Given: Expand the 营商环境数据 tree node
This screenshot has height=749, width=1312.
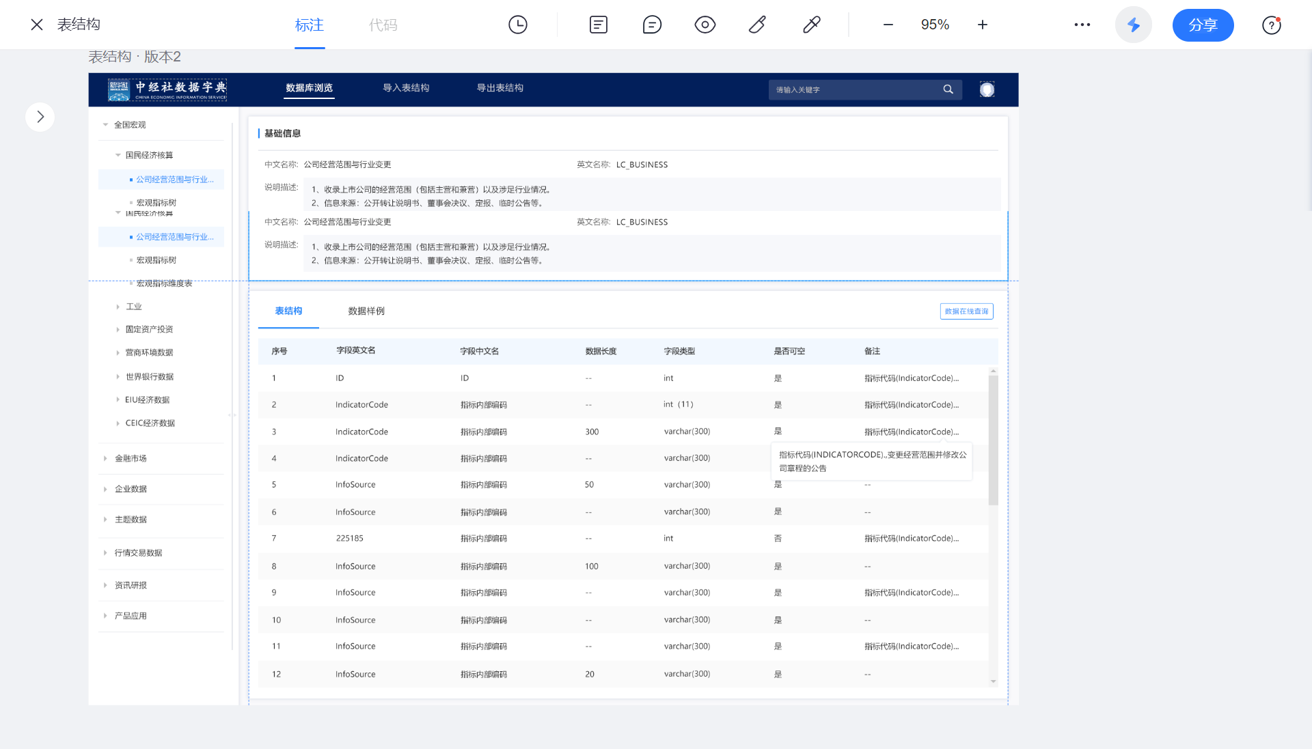Looking at the screenshot, I should [x=118, y=353].
